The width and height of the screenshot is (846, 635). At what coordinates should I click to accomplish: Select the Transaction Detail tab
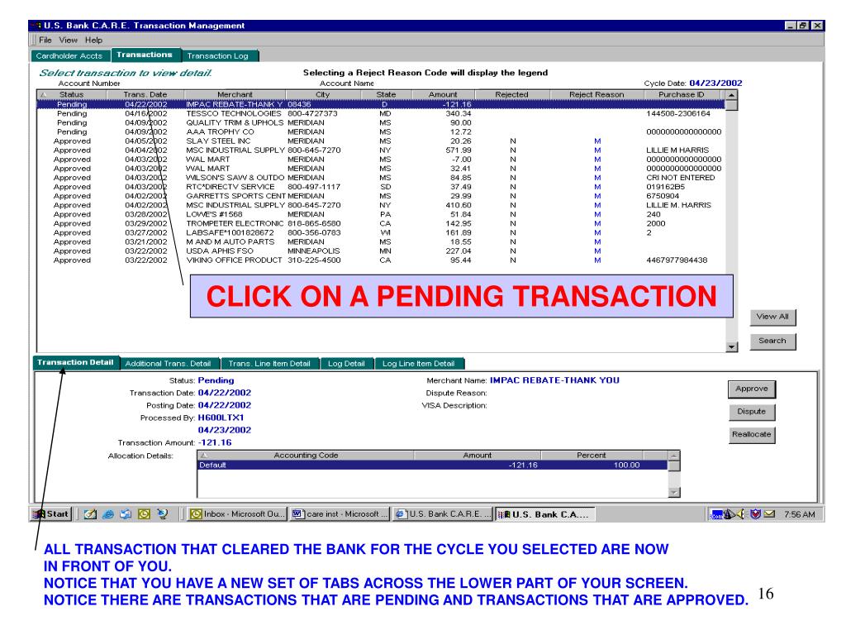point(75,362)
